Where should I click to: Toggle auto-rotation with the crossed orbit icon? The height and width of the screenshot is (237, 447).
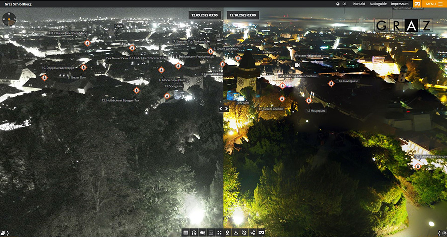(x=244, y=233)
